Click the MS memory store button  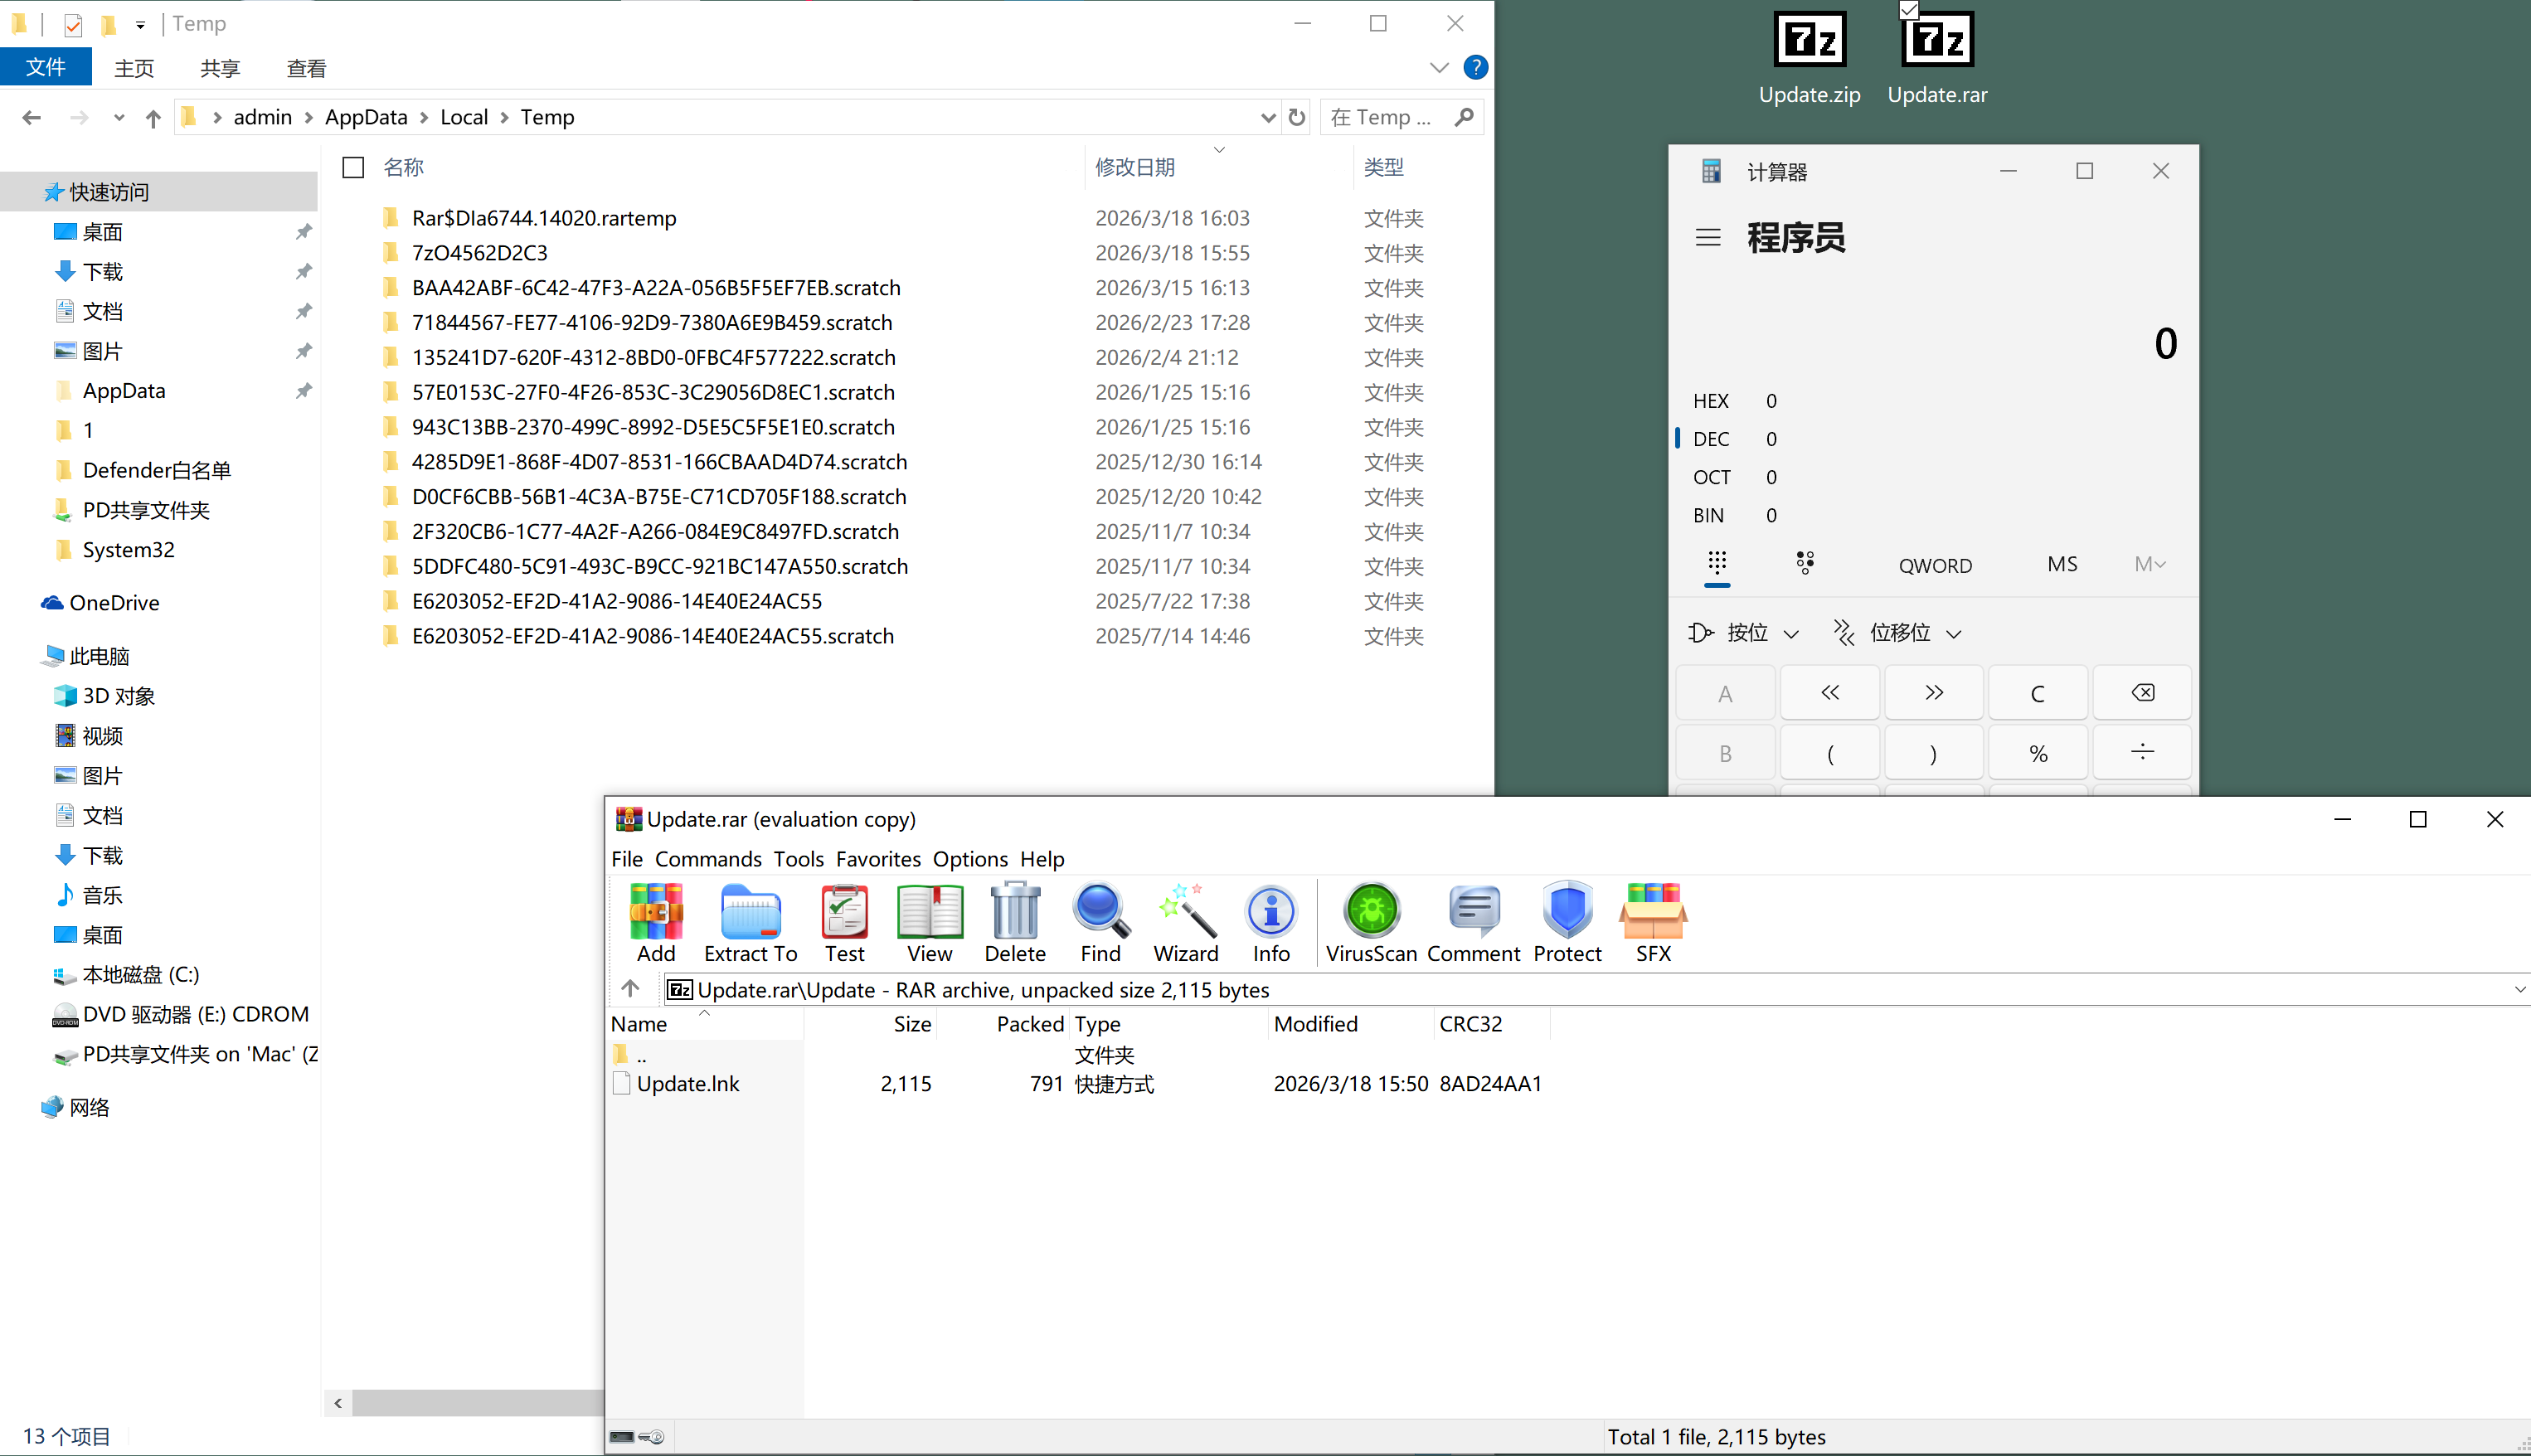pos(2062,564)
